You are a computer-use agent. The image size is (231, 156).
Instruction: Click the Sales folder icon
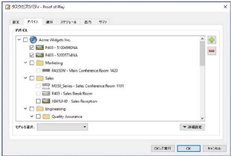coord(40,78)
